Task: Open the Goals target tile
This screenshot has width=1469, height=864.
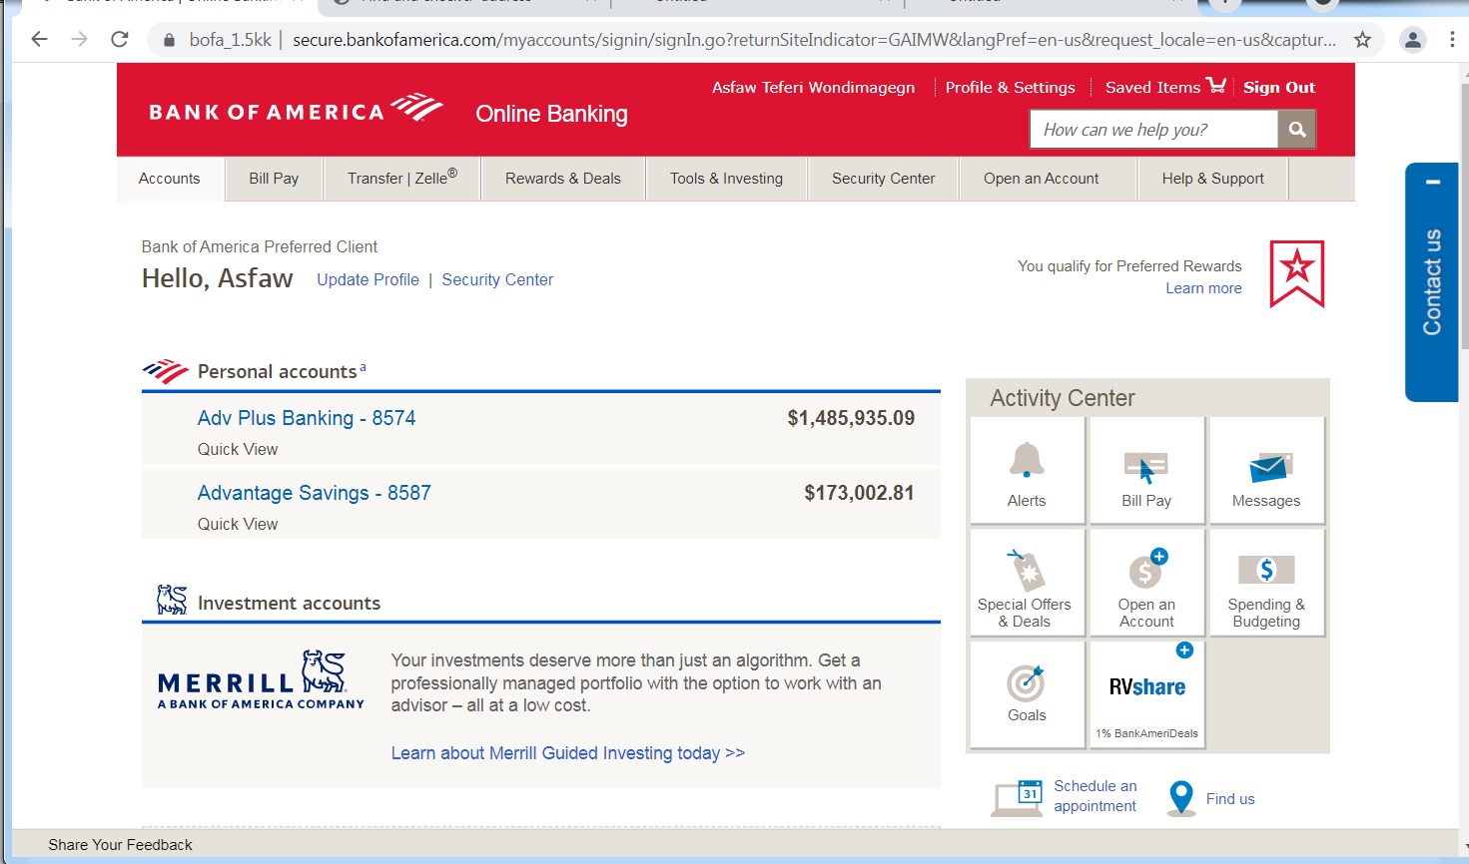Action: (1027, 694)
